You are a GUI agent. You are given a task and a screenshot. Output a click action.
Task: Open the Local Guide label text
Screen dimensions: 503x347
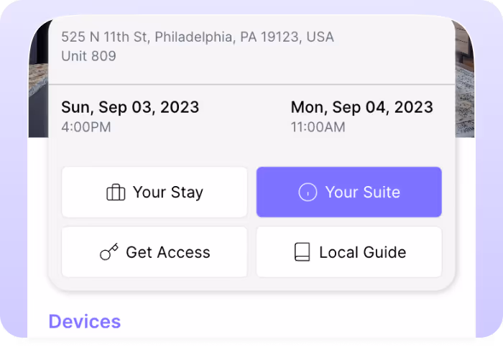coord(362,252)
